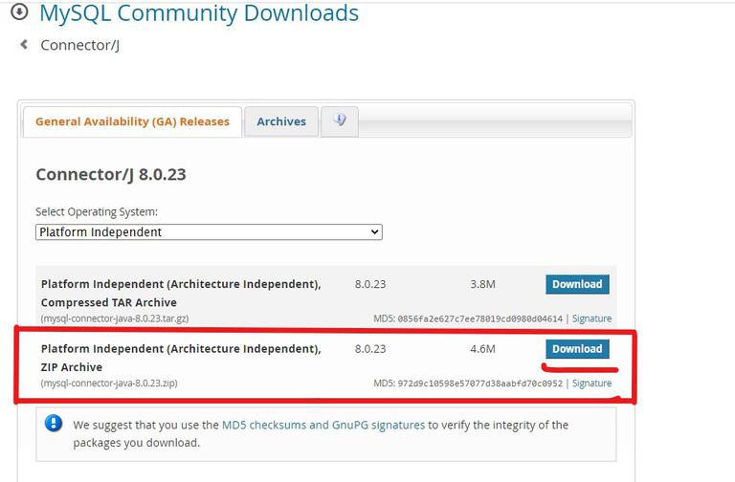Click the tar.gz MD5 hash value

(x=480, y=319)
